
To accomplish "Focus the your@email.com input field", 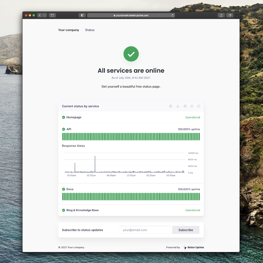I will click(x=145, y=230).
